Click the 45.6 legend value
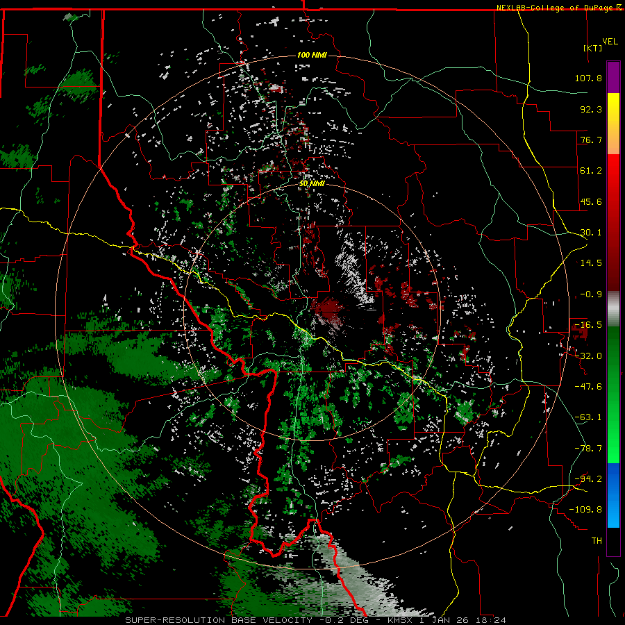The image size is (625, 625). pos(591,201)
